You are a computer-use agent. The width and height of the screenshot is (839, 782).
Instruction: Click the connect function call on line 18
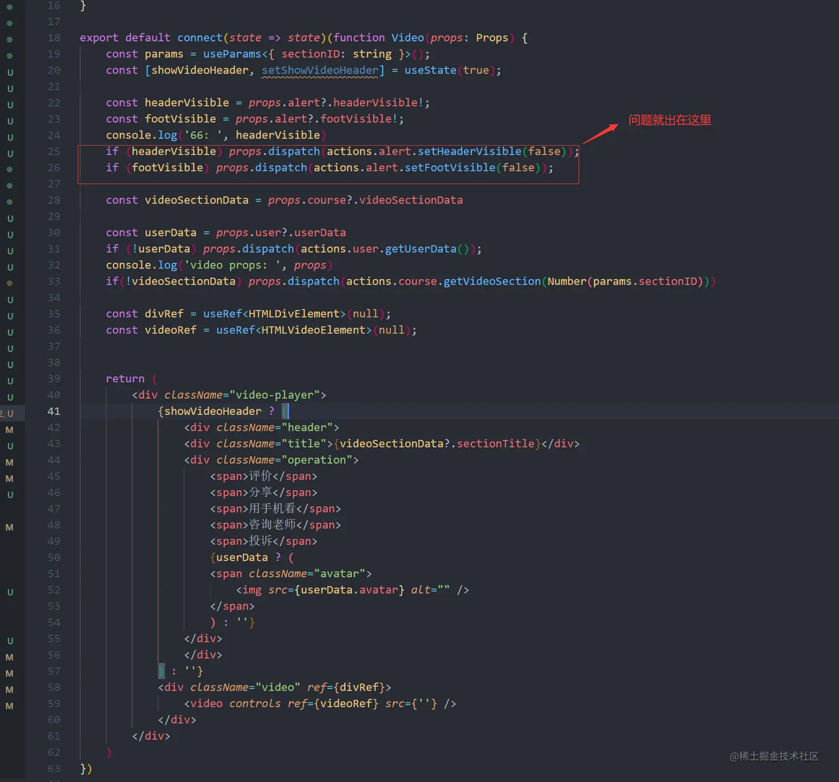(x=200, y=38)
